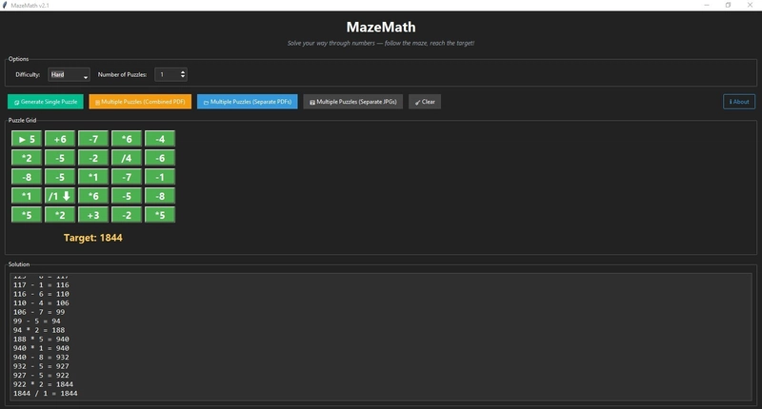The width and height of the screenshot is (762, 409).
Task: Click the *1 cell left of the /1 cell
Action: [x=27, y=196]
